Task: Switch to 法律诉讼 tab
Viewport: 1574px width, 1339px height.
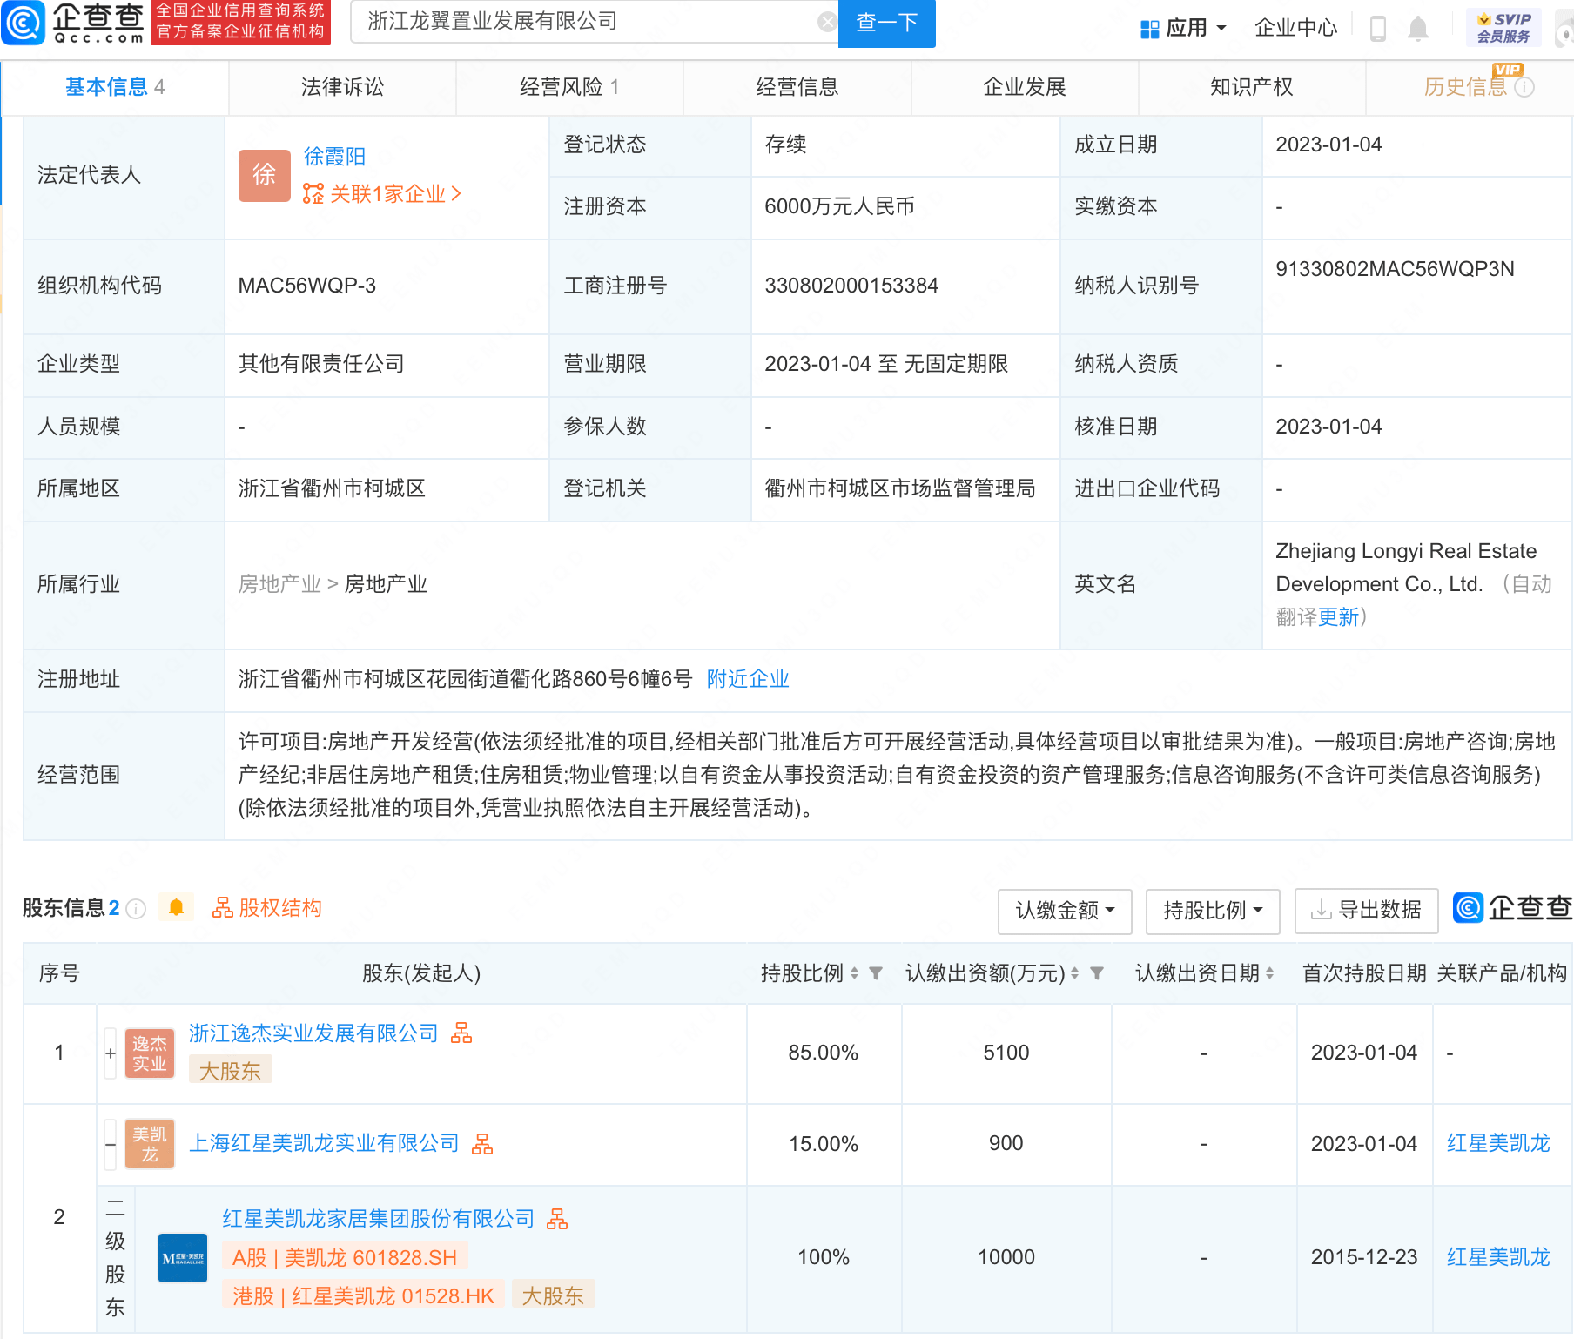Action: (342, 87)
